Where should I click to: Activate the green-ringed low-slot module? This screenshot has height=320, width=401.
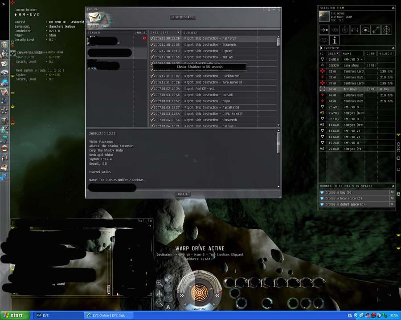click(x=293, y=303)
